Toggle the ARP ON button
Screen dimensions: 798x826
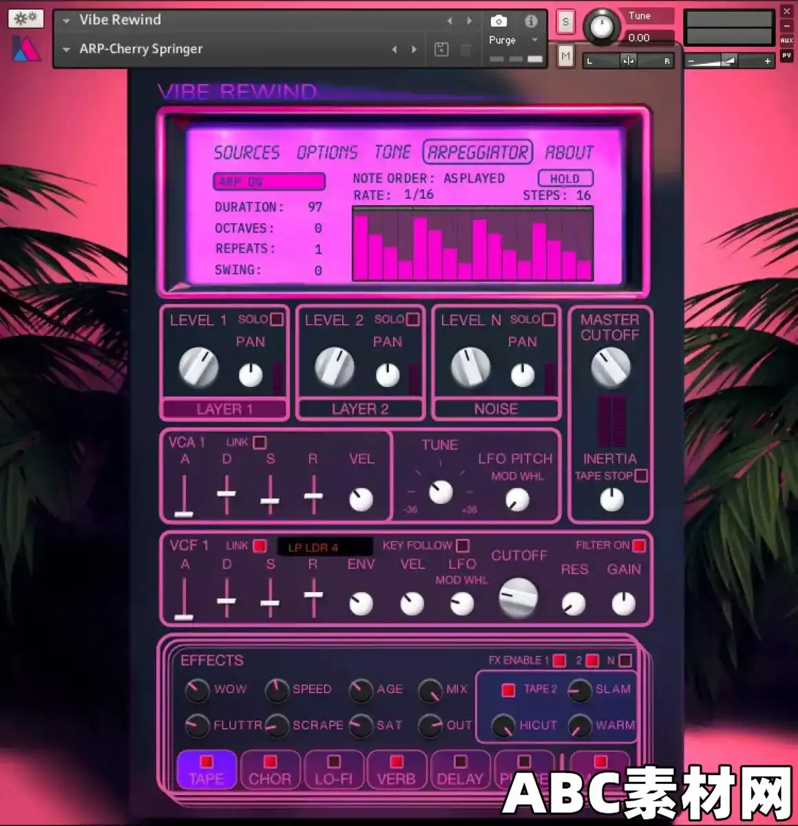pyautogui.click(x=269, y=182)
